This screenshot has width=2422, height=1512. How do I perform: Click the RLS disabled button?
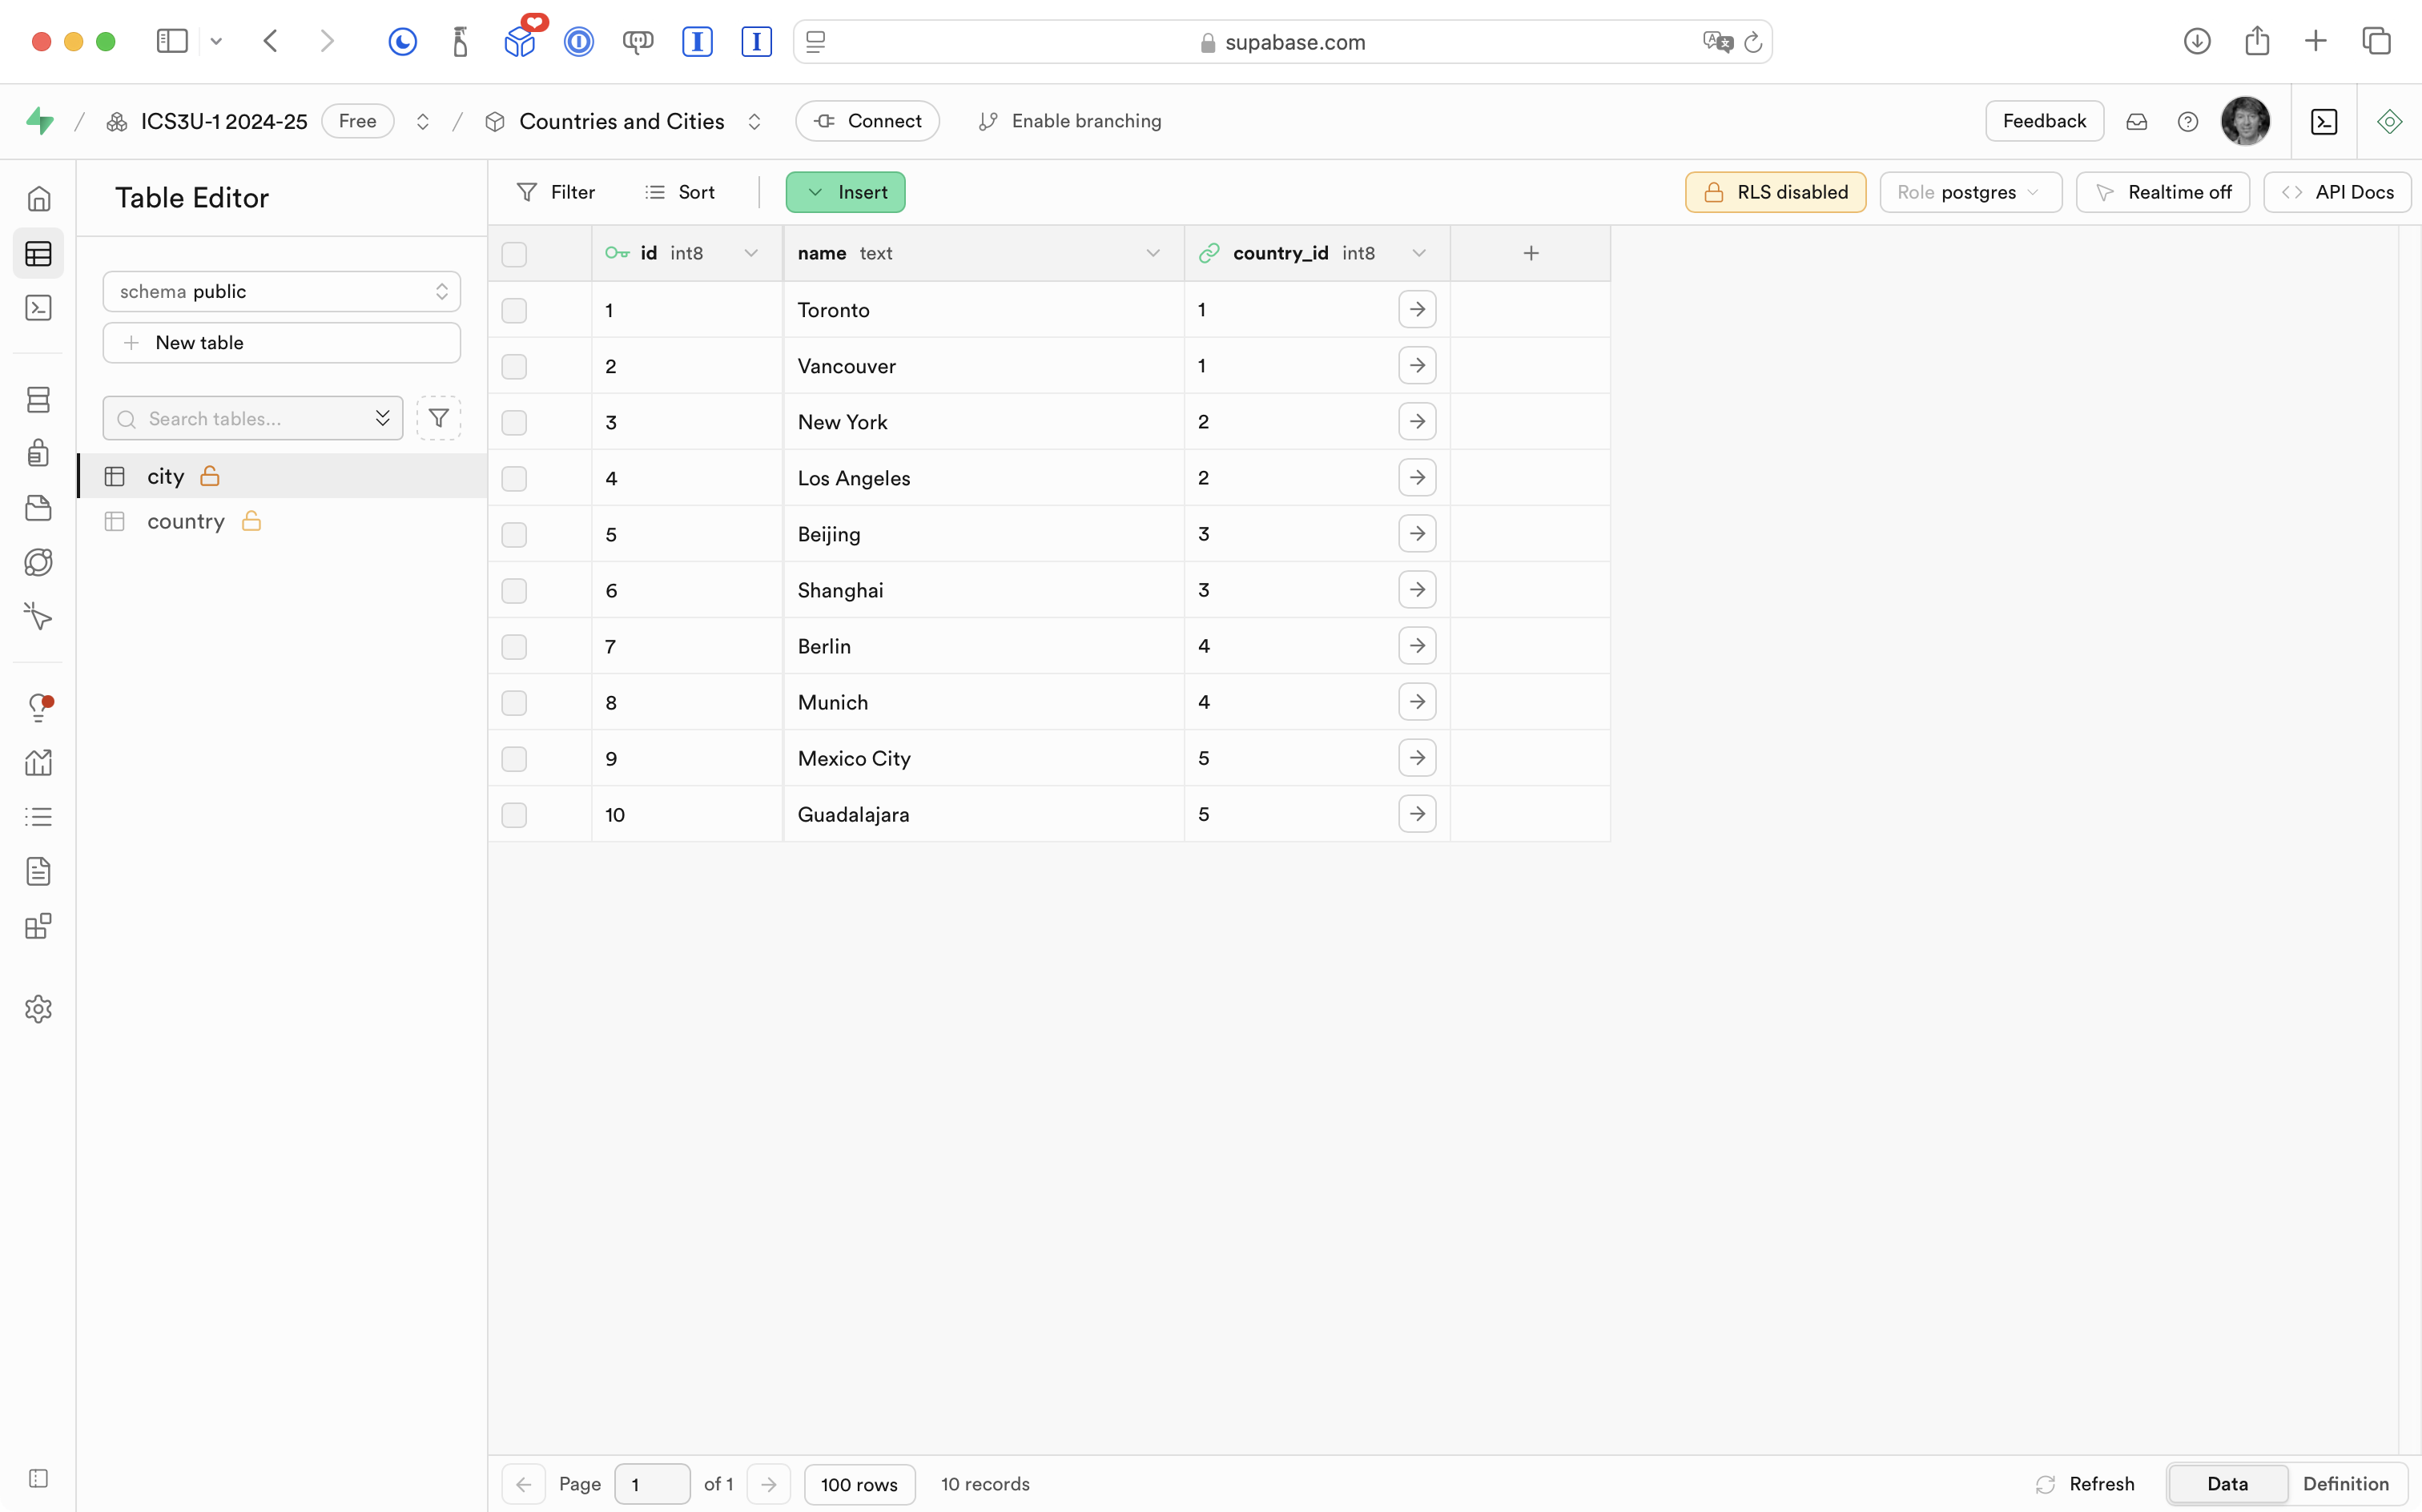click(x=1775, y=192)
